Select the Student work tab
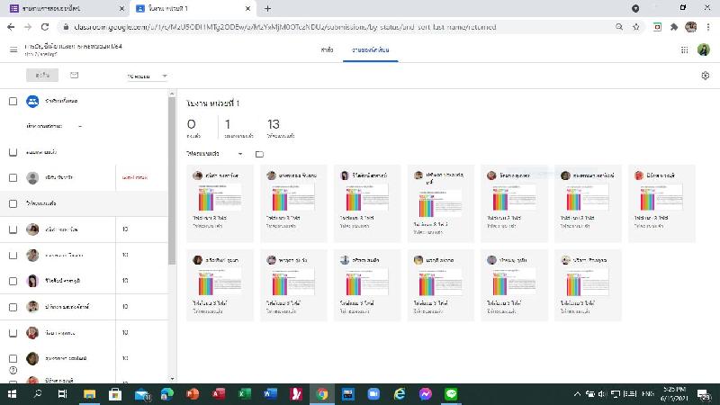Screen dimensions: 720x405 click(372, 49)
